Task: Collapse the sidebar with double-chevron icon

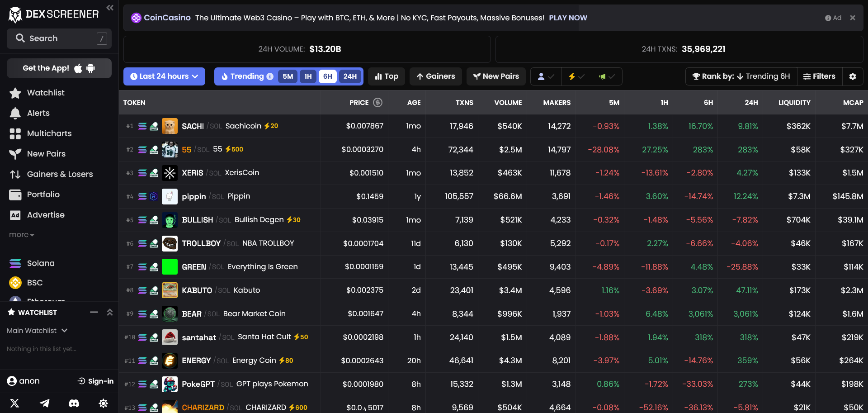Action: pyautogui.click(x=110, y=8)
